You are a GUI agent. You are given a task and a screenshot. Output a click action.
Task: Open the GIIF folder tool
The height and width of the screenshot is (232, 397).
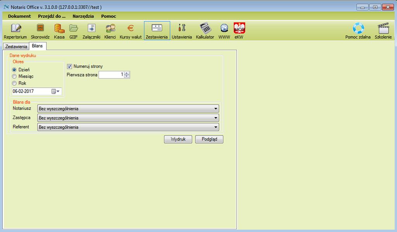73,31
